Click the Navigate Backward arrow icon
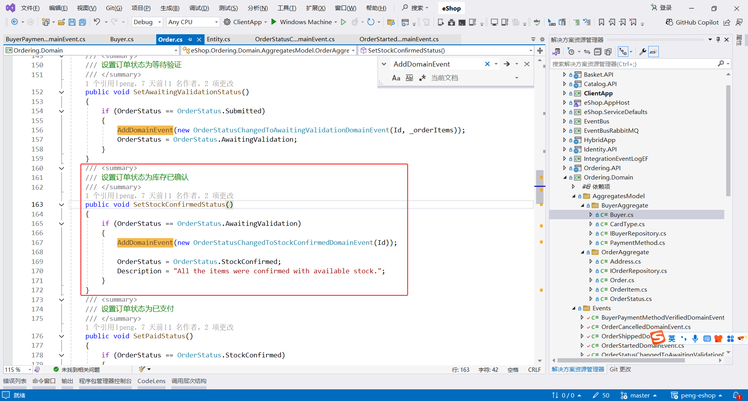This screenshot has height=401, width=748. click(14, 22)
